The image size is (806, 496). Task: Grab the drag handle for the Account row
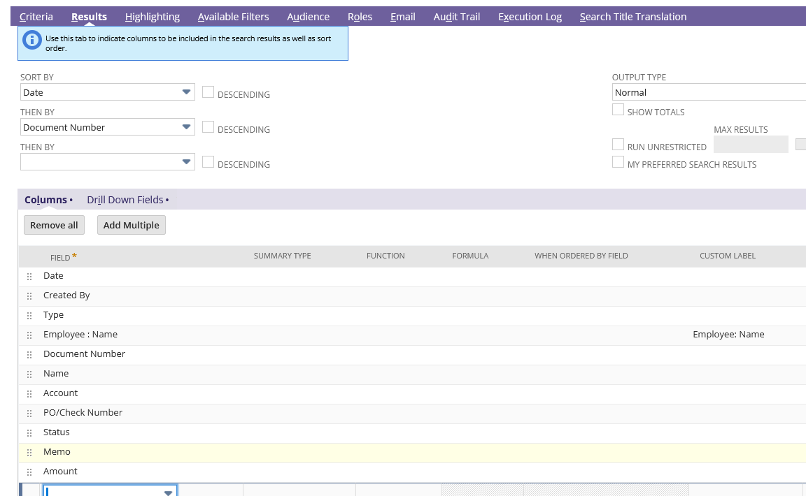(x=29, y=393)
